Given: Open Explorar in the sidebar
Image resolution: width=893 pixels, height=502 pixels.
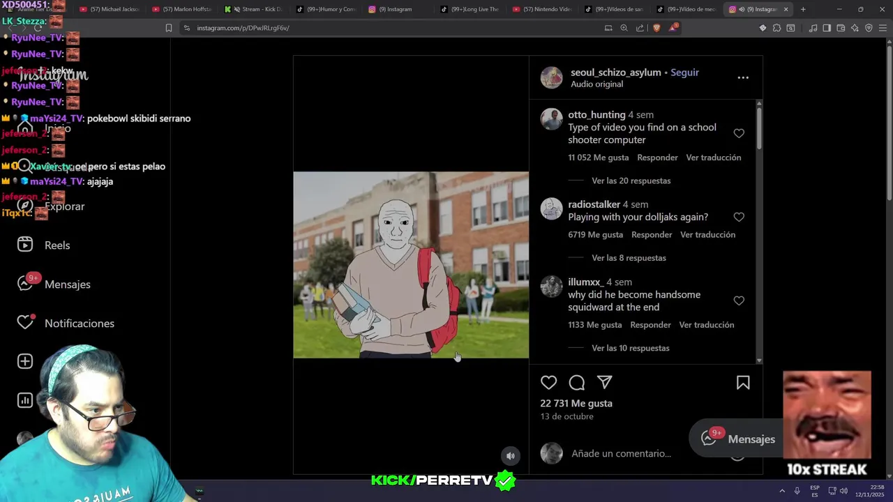Looking at the screenshot, I should [x=50, y=206].
